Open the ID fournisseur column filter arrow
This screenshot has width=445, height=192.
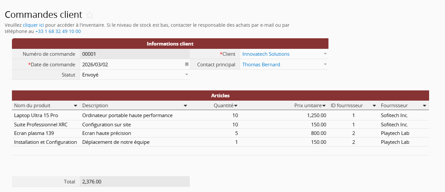click(x=374, y=106)
